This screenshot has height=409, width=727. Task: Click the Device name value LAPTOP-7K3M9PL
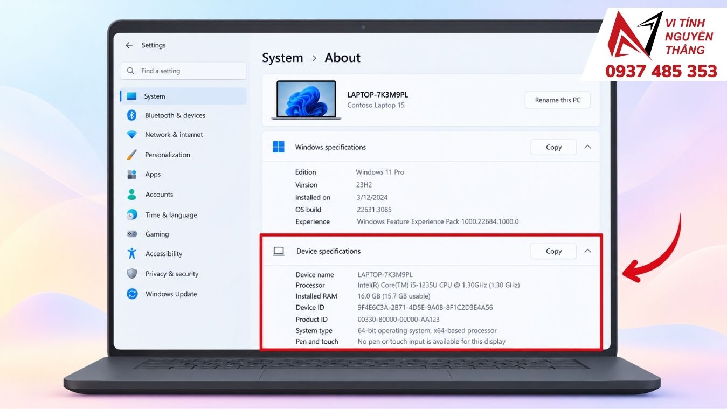(x=385, y=275)
